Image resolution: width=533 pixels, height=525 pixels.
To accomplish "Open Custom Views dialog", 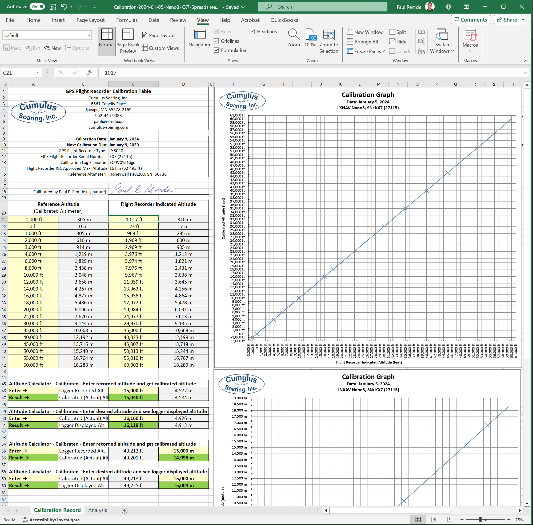I will 160,48.
